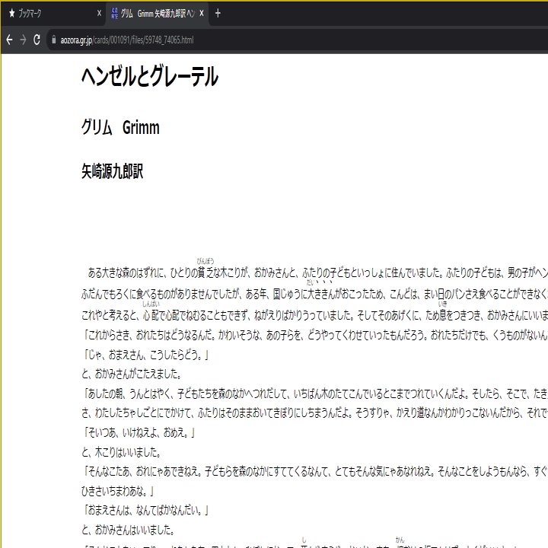Screen dimensions: 548x548
Task: Click the line starting これやと考えると
Action: [x=314, y=316]
